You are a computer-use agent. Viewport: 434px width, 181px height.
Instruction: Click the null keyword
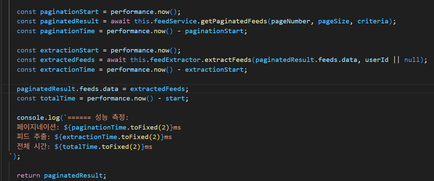click(412, 60)
